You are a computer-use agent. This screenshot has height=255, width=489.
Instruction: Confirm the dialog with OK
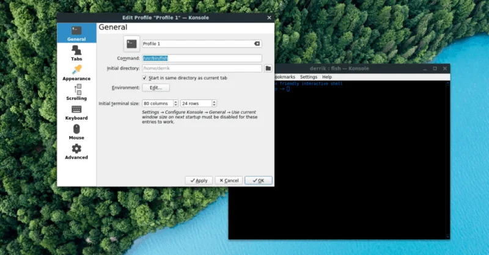(258, 181)
